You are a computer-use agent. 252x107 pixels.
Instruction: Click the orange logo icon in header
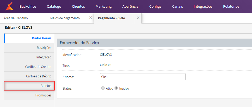[9, 6]
